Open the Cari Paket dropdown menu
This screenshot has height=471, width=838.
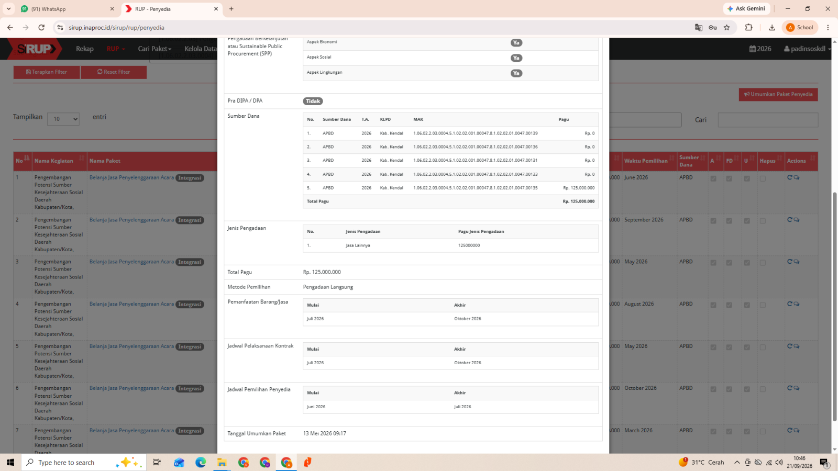(155, 49)
